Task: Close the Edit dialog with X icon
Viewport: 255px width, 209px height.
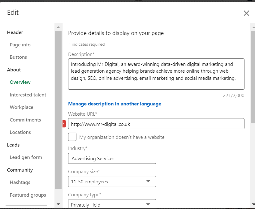Action: coord(246,13)
